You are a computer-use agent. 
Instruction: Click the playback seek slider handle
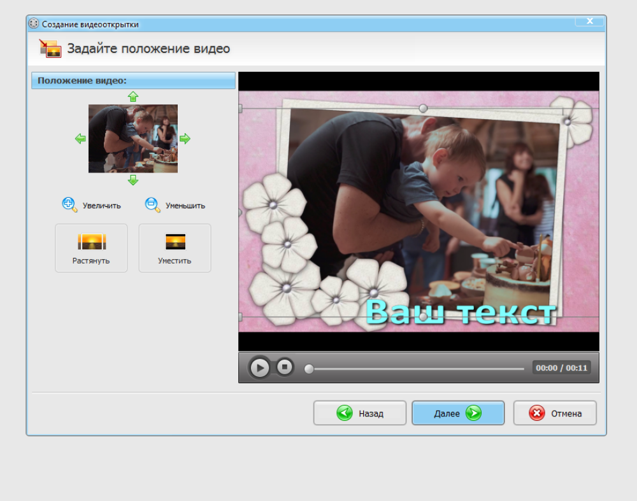click(309, 369)
